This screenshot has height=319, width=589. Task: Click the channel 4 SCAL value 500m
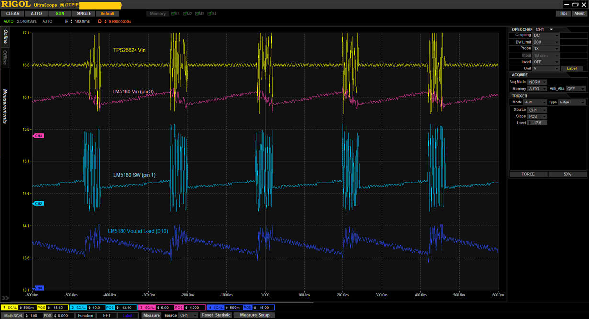coord(235,308)
